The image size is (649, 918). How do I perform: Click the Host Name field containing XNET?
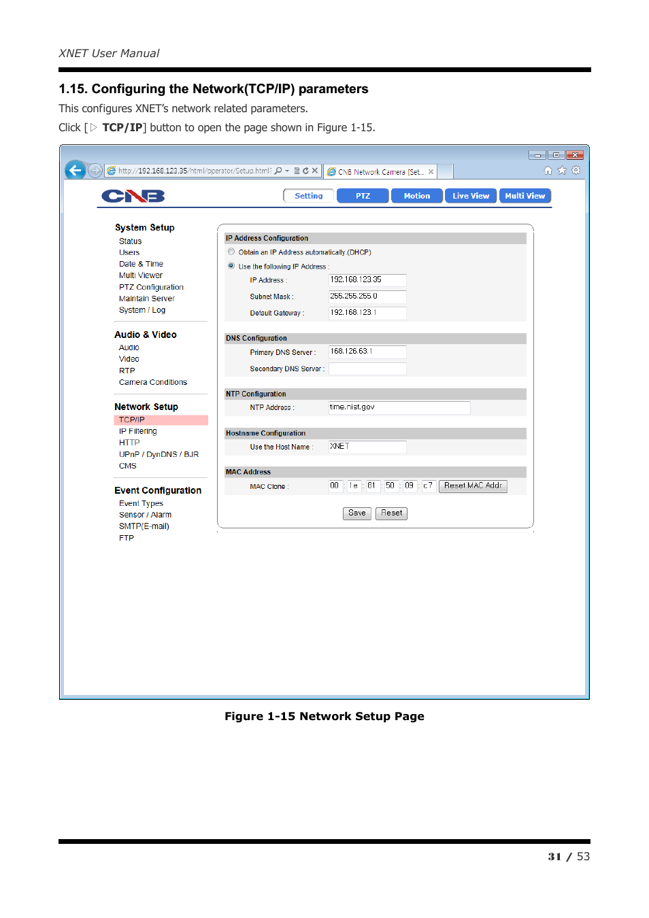(367, 447)
